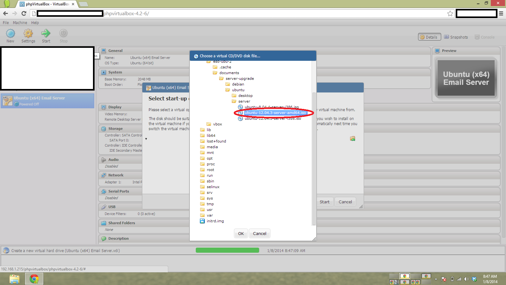Expand the debian folder
Screen dimensions: 506x285
(x=228, y=84)
